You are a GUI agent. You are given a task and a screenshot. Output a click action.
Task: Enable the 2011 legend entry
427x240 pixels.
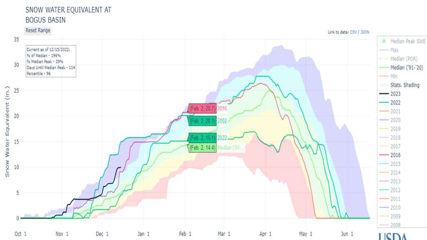[x=395, y=199]
